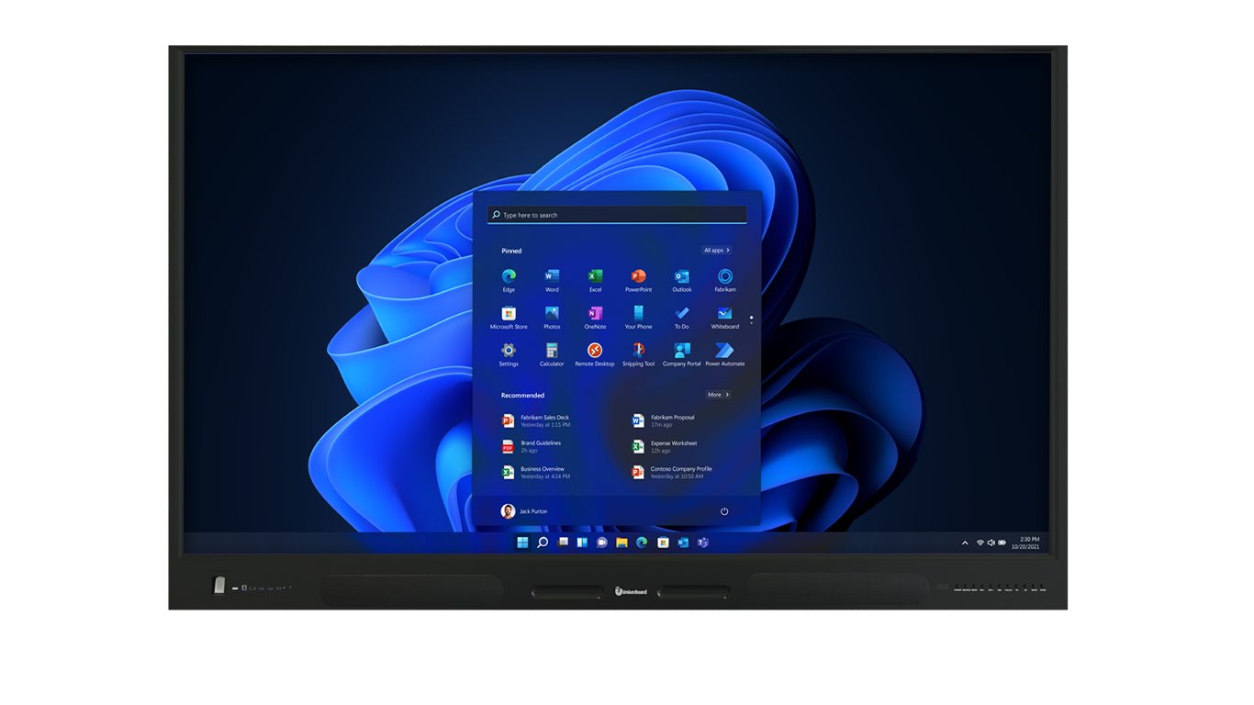Show hidden icons in system tray
This screenshot has height=705, width=1254.
tap(965, 543)
